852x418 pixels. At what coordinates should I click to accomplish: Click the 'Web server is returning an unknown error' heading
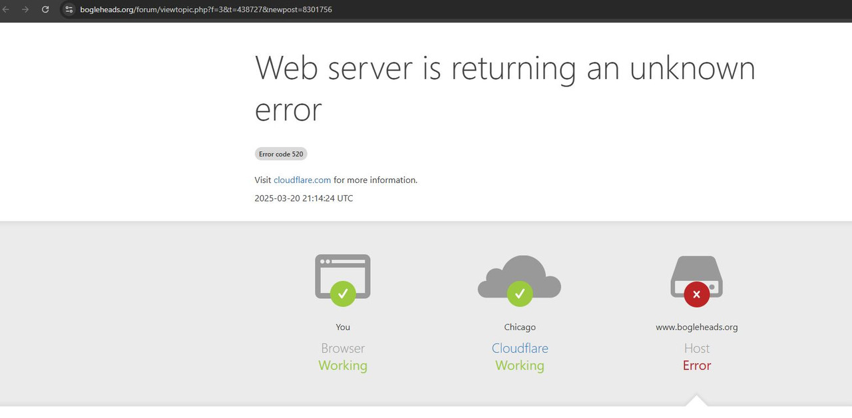pyautogui.click(x=505, y=89)
